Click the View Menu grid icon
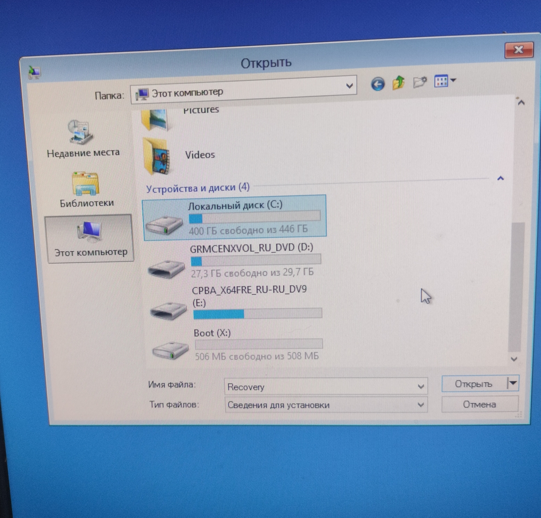541x518 pixels. (x=441, y=81)
